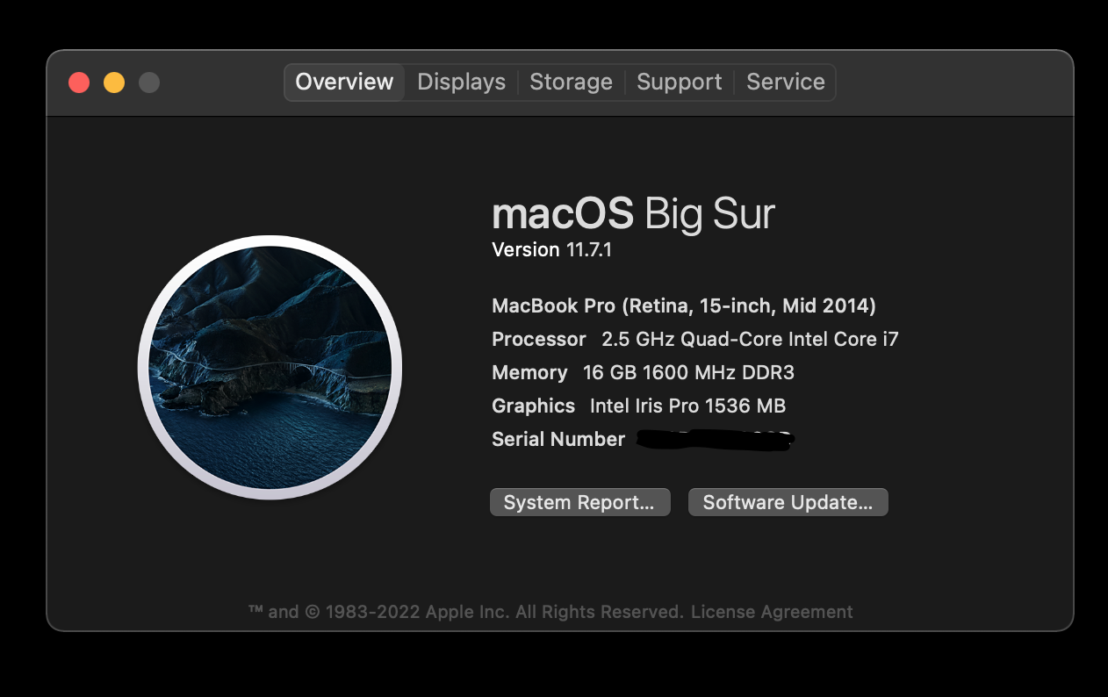Show the Service tab
1108x697 pixels.
coord(785,82)
